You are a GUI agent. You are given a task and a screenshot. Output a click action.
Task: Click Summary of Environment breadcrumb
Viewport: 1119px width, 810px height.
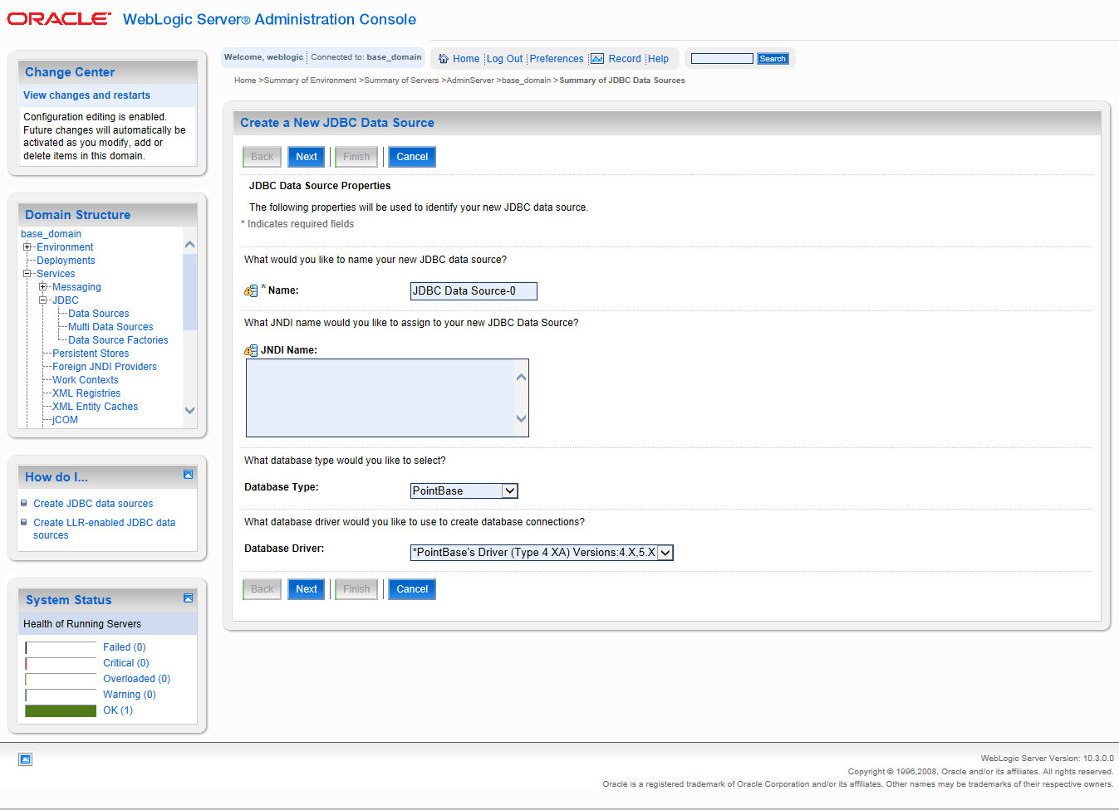[x=310, y=81]
